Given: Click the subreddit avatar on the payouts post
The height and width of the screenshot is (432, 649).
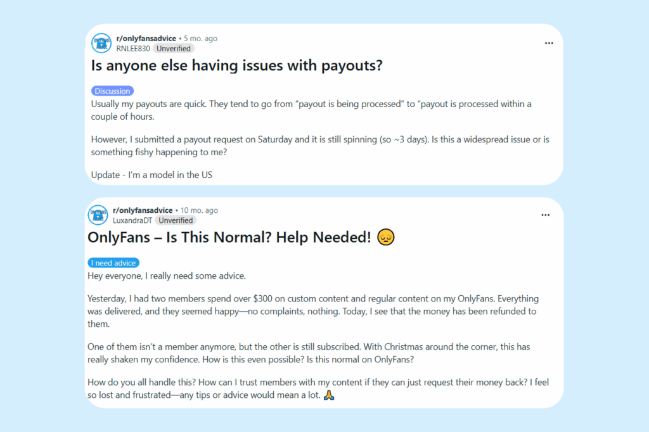Looking at the screenshot, I should coord(101,43).
